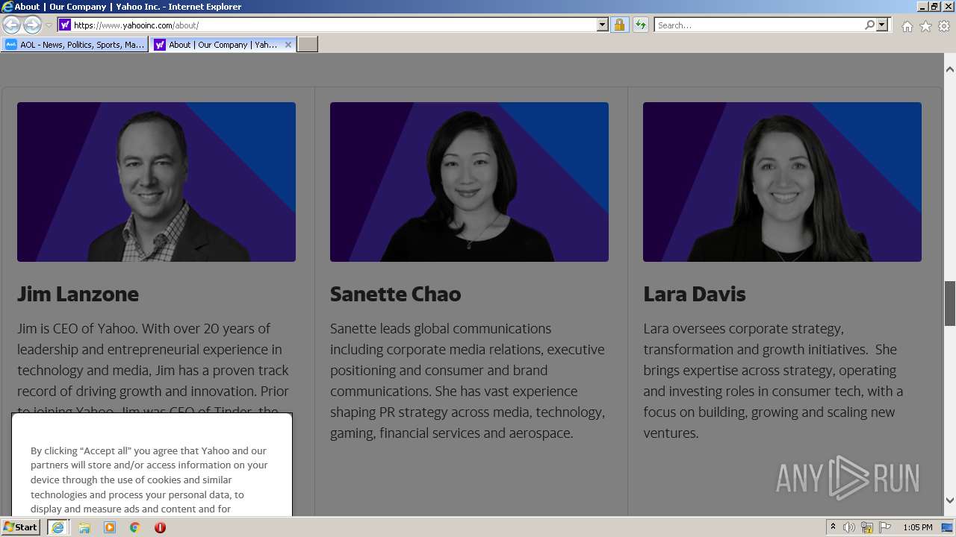Open the search provider dropdown arrow
The height and width of the screenshot is (537, 956).
(x=882, y=25)
